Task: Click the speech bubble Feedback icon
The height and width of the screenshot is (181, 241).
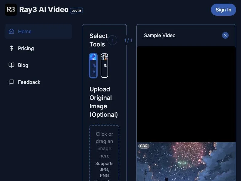Action: 11,82
